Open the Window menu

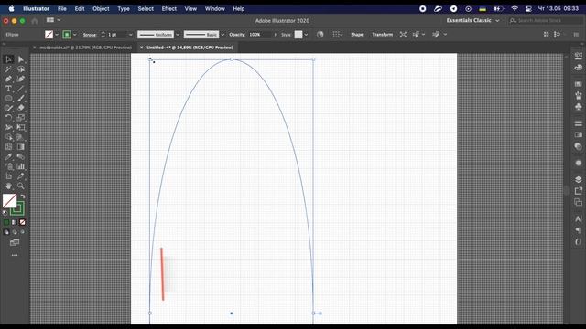click(215, 8)
